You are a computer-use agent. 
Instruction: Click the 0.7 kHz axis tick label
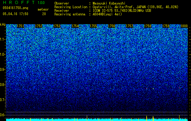pyautogui.click(x=2, y=100)
